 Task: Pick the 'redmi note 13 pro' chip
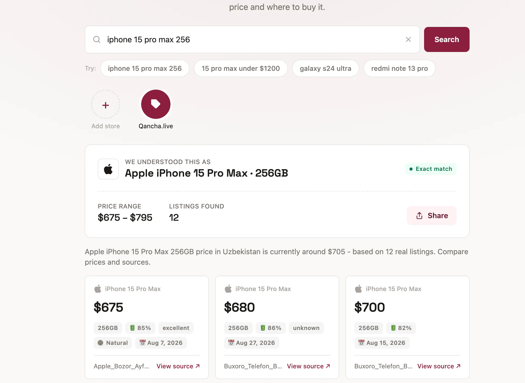[400, 68]
